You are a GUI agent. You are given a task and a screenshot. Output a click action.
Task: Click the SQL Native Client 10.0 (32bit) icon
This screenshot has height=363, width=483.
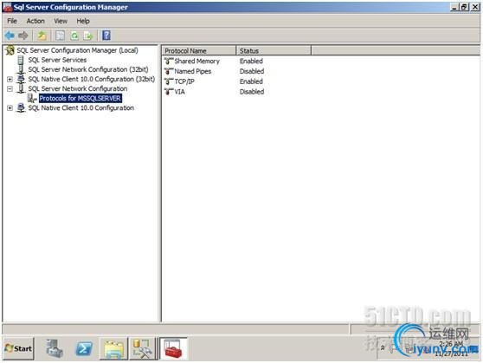[x=21, y=79]
